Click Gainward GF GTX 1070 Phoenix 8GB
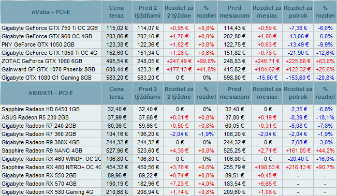Screen dimensions: 337x196 [x=48, y=69]
